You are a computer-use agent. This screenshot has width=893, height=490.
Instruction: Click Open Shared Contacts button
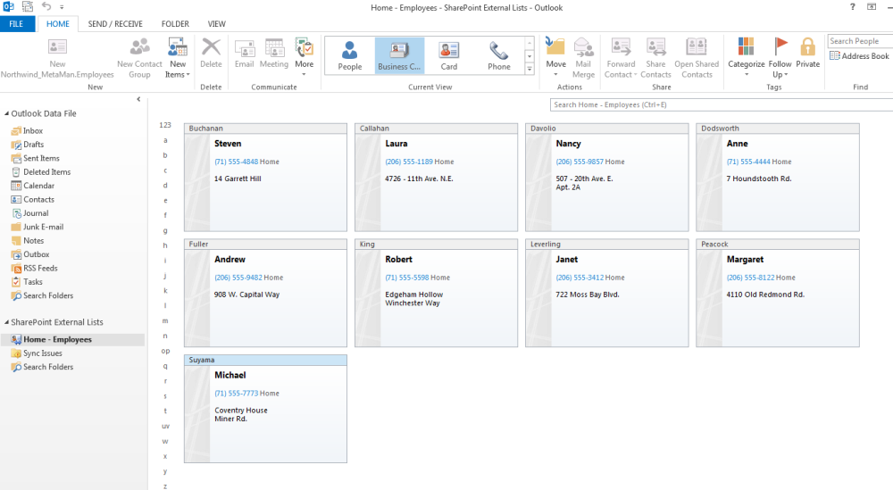[x=697, y=58]
